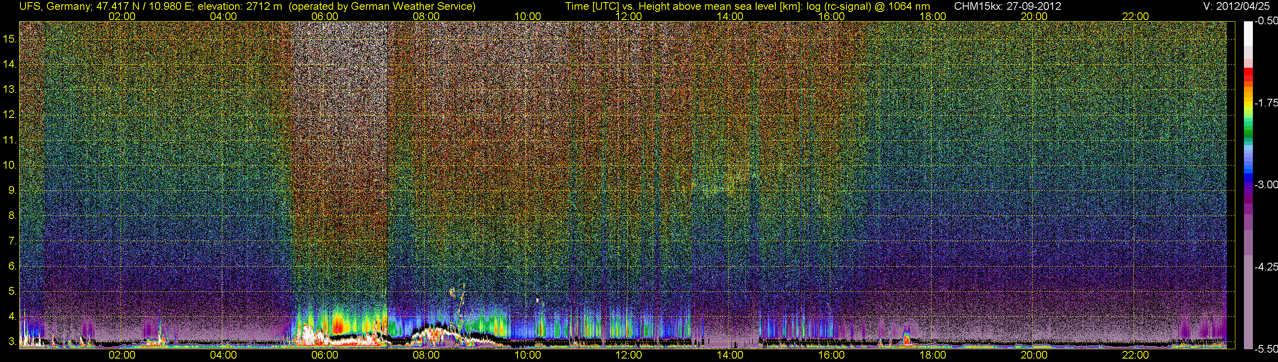
Task: Click the "Time [UTC] vs. Height above mean sea level [km]" title
Action: [683, 6]
